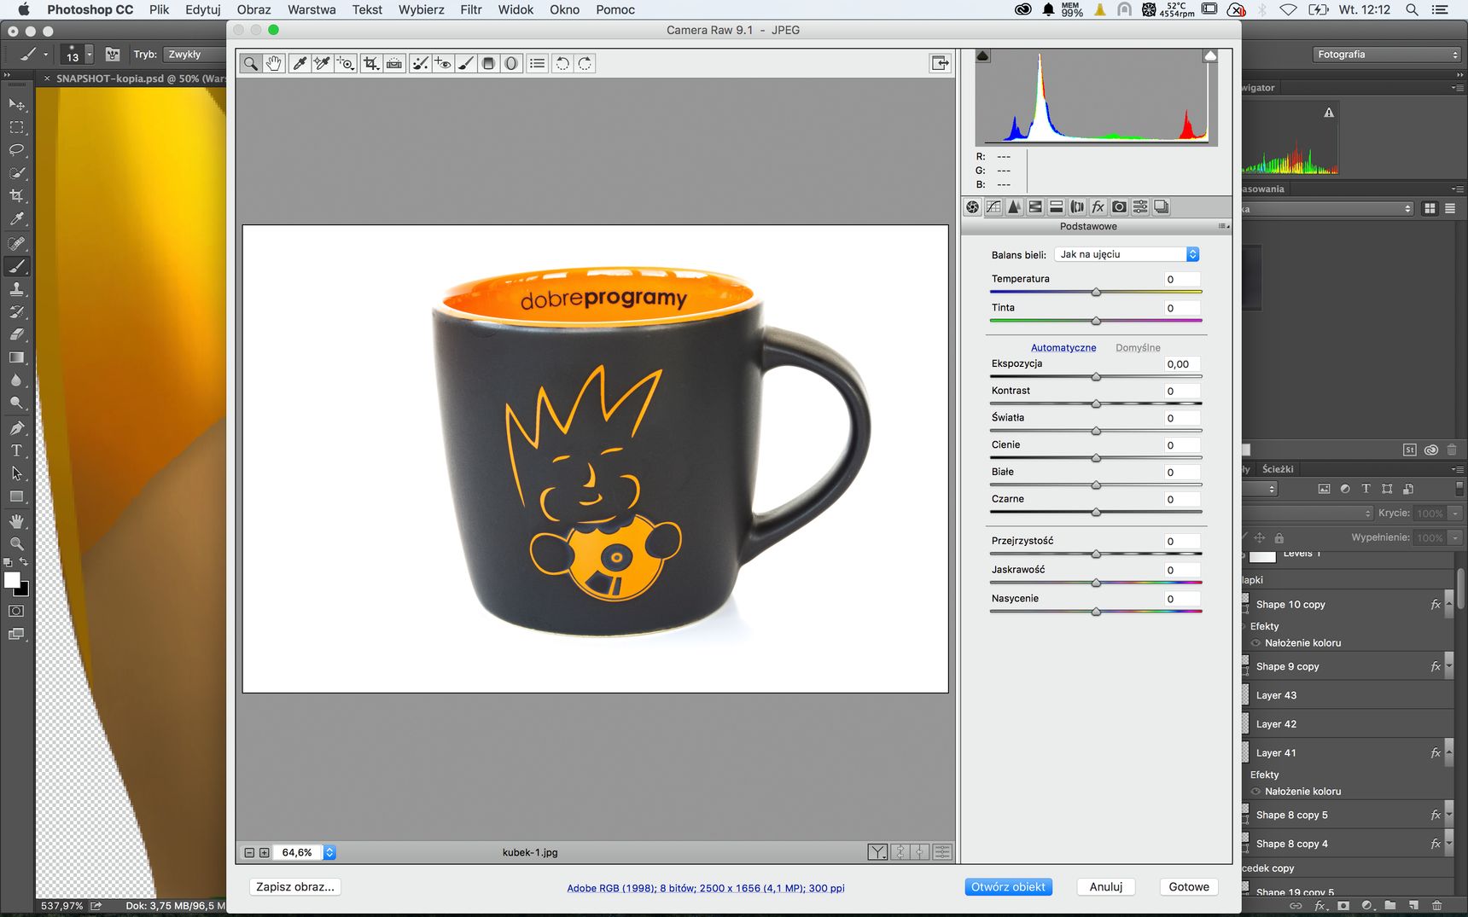This screenshot has height=917, width=1468.
Task: Rotate image clockwise
Action: click(585, 63)
